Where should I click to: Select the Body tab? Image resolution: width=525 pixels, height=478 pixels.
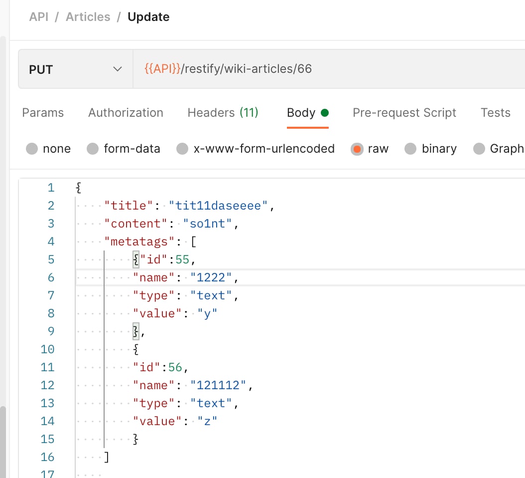click(301, 113)
